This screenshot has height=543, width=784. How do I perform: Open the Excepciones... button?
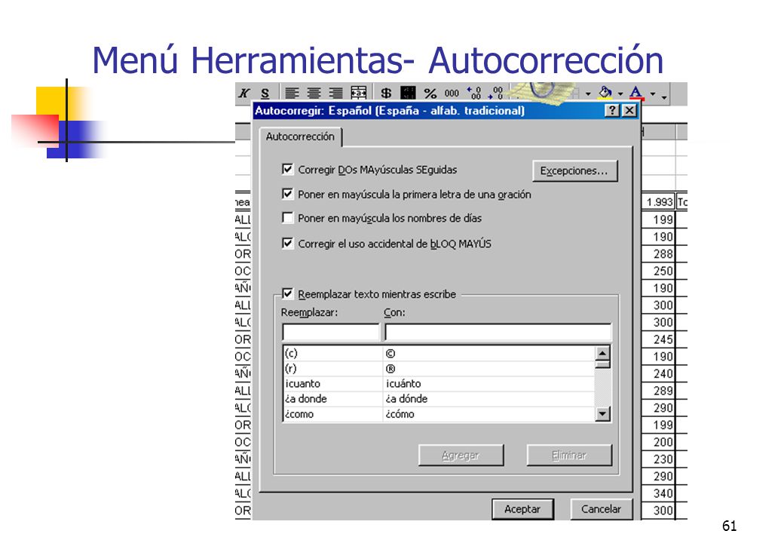(x=575, y=171)
